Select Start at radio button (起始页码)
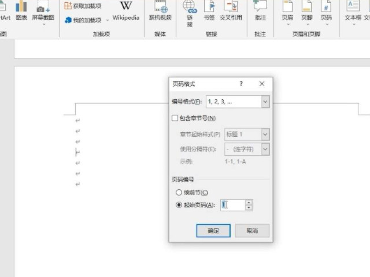Screen dimensions: 370x277 click(179, 205)
